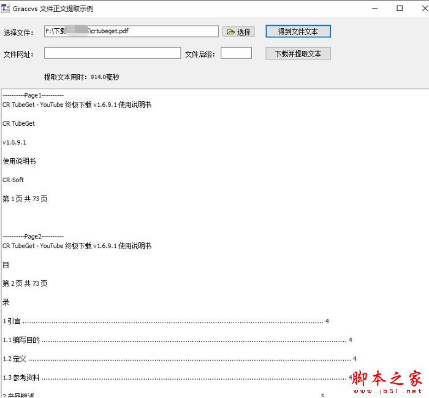Click the 使用说明书 standalone text line
This screenshot has width=429, height=398.
[19, 161]
